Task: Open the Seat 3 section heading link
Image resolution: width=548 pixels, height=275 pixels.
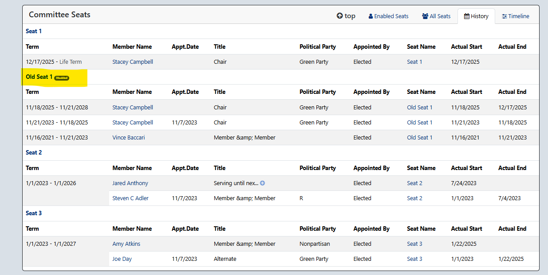Action: (x=34, y=213)
